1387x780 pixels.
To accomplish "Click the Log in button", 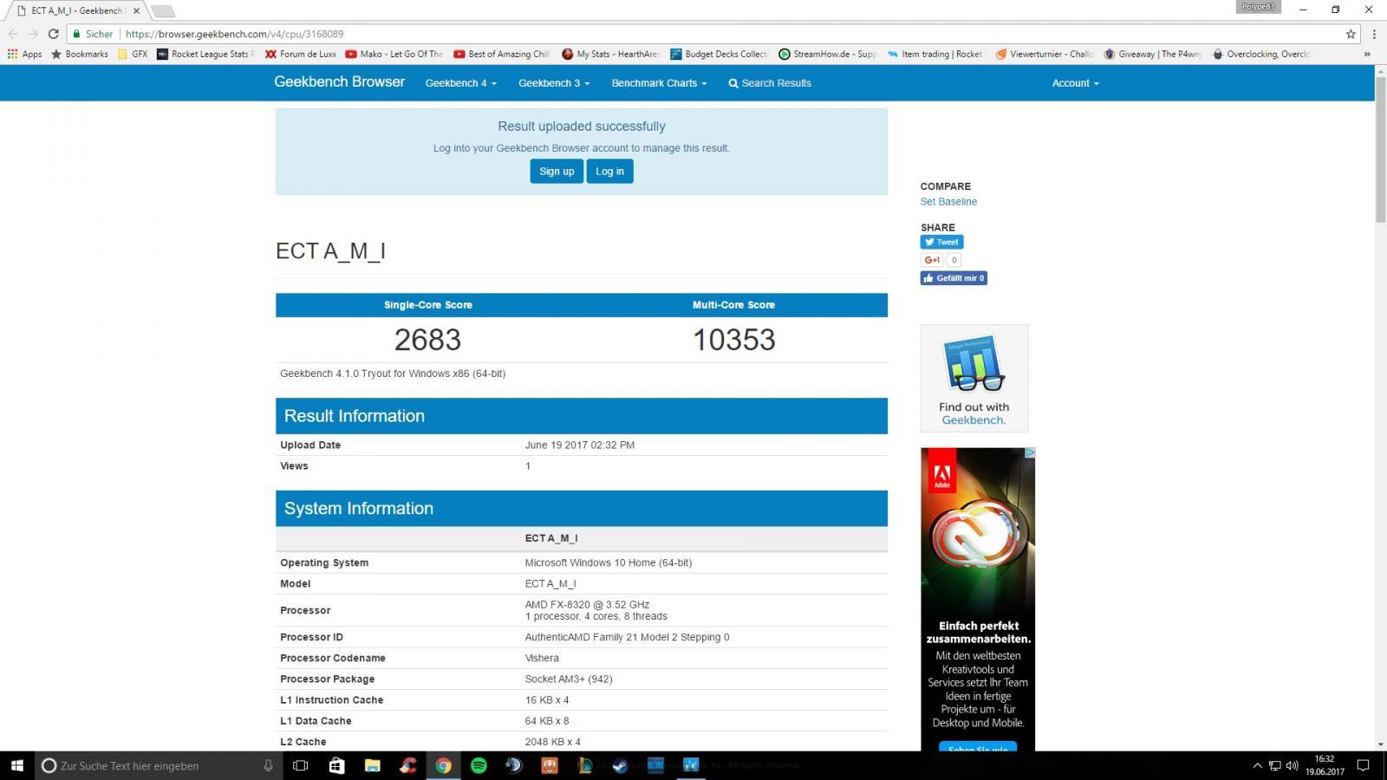I will click(609, 171).
